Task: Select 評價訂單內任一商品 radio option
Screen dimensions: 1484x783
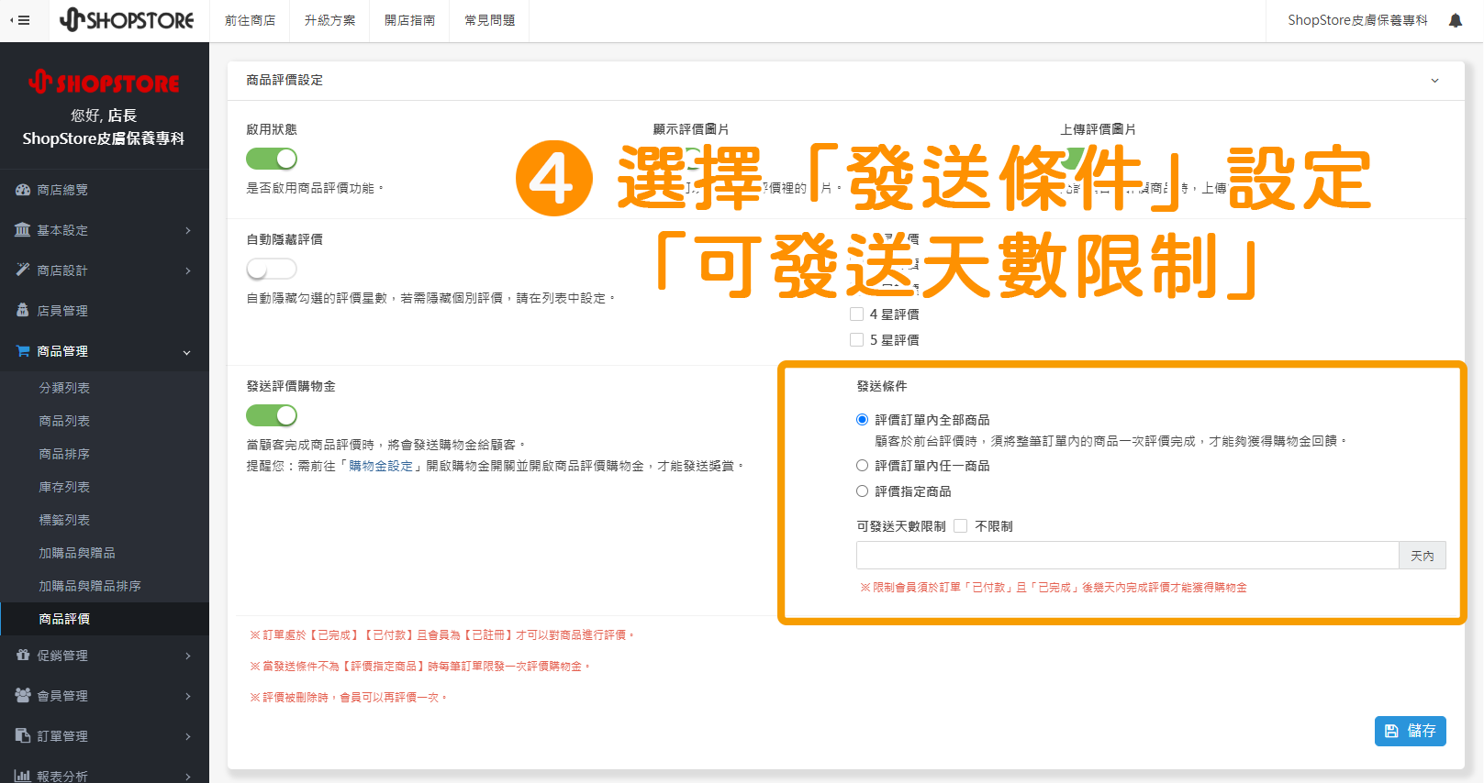Action: click(x=862, y=466)
